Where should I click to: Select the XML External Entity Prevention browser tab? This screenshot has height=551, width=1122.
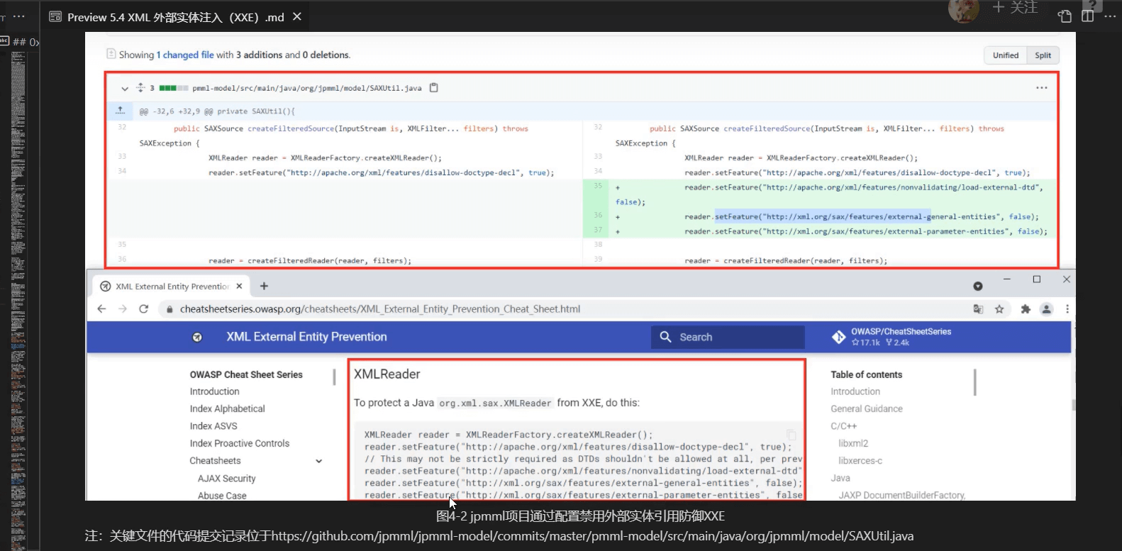171,286
